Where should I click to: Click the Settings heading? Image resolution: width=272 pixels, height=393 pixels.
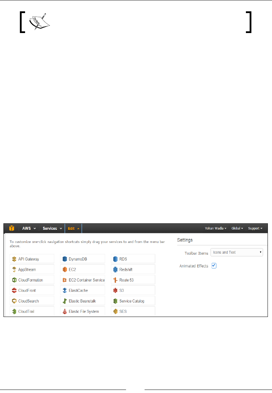185,240
